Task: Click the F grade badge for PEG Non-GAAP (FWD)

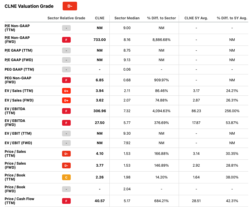Action: point(66,80)
